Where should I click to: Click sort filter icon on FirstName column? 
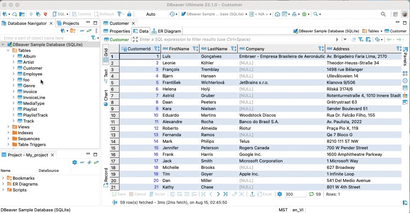pyautogui.click(x=195, y=49)
